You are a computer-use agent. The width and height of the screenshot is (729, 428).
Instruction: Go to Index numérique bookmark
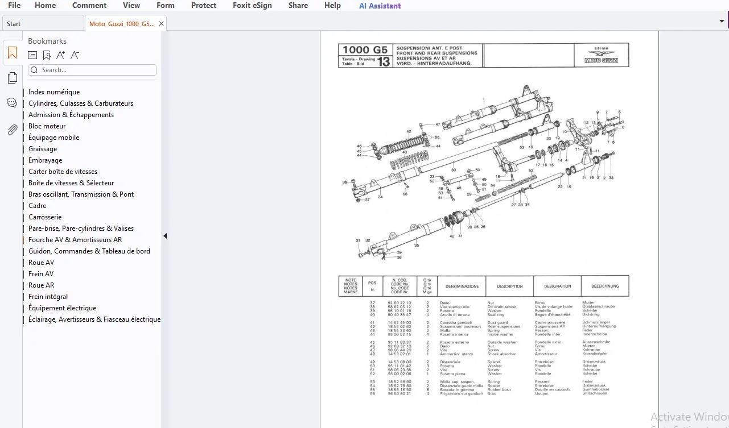54,92
